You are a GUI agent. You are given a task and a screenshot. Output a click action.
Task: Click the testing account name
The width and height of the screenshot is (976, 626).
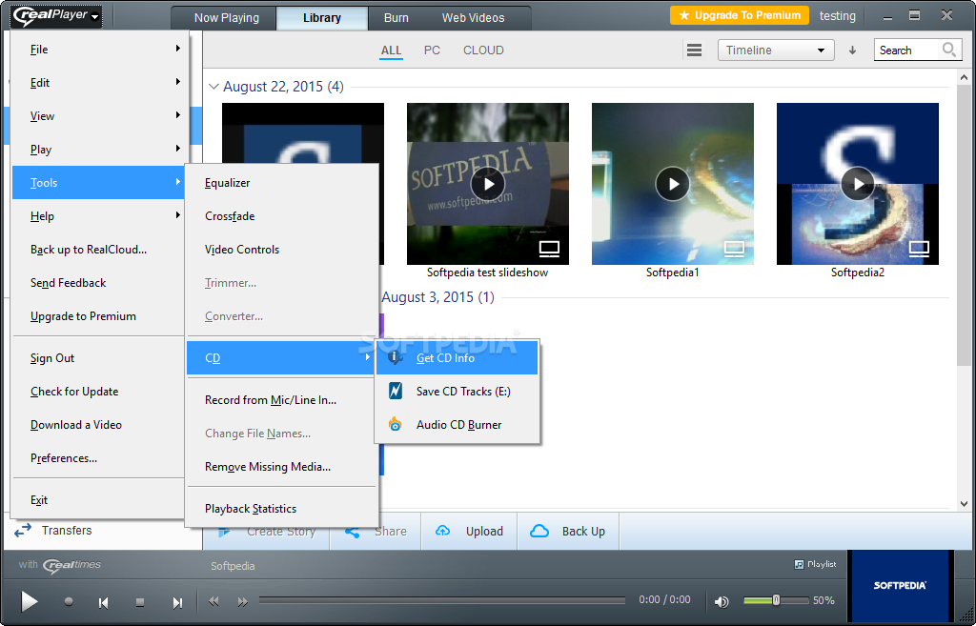click(837, 16)
